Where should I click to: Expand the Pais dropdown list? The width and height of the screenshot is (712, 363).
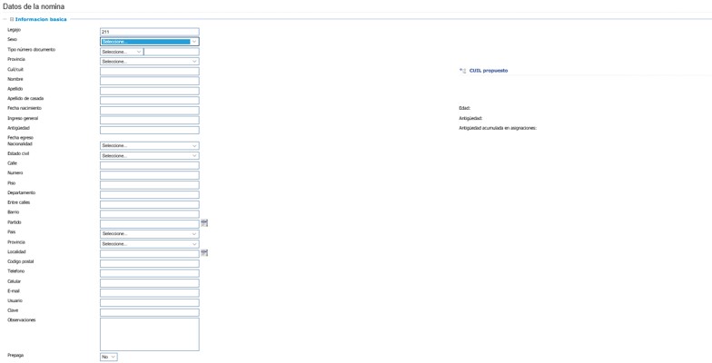149,234
